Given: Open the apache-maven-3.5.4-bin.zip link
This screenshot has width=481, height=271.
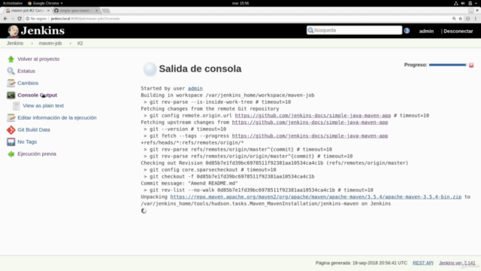Looking at the screenshot, I should click(x=316, y=197).
